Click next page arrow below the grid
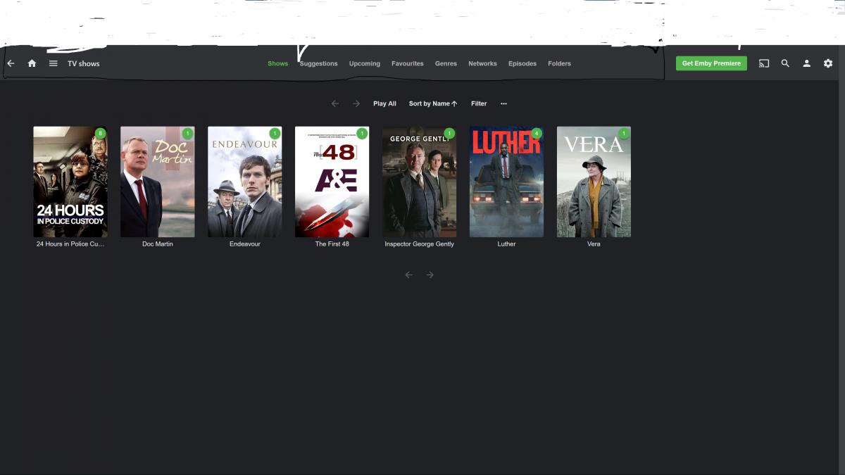The width and height of the screenshot is (845, 475). (x=430, y=274)
